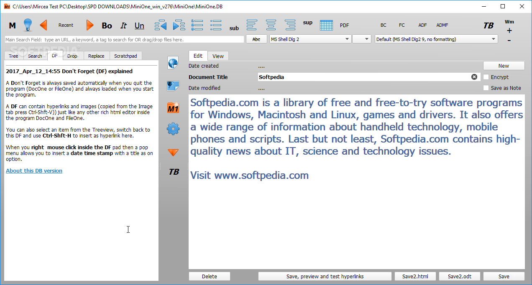
Task: Click the Delete button
Action: pyautogui.click(x=210, y=276)
